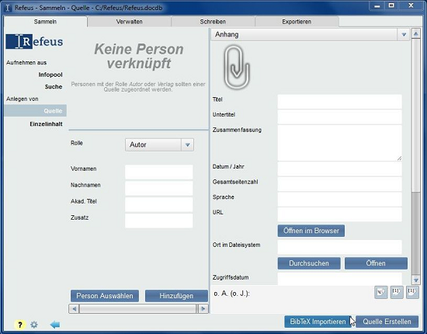Switch to the Exportieren tab
The height and width of the screenshot is (334, 427).
pos(297,22)
